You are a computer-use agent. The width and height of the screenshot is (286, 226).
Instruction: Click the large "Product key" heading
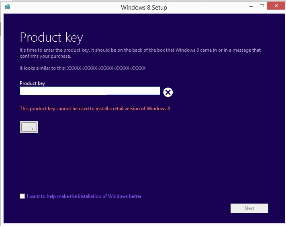pos(51,38)
